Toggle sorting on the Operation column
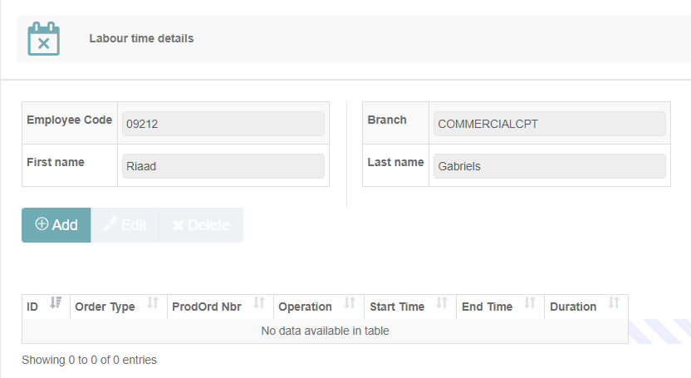Viewport: 691px width, 378px height. 350,304
